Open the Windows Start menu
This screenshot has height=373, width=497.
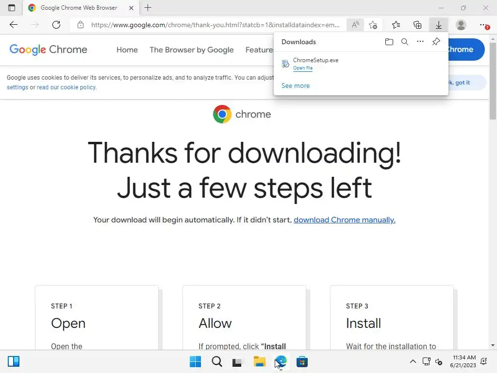[195, 361]
